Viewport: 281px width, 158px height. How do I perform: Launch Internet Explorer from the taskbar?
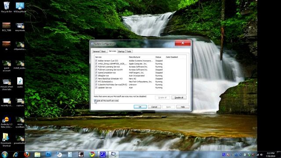click(x=16, y=154)
